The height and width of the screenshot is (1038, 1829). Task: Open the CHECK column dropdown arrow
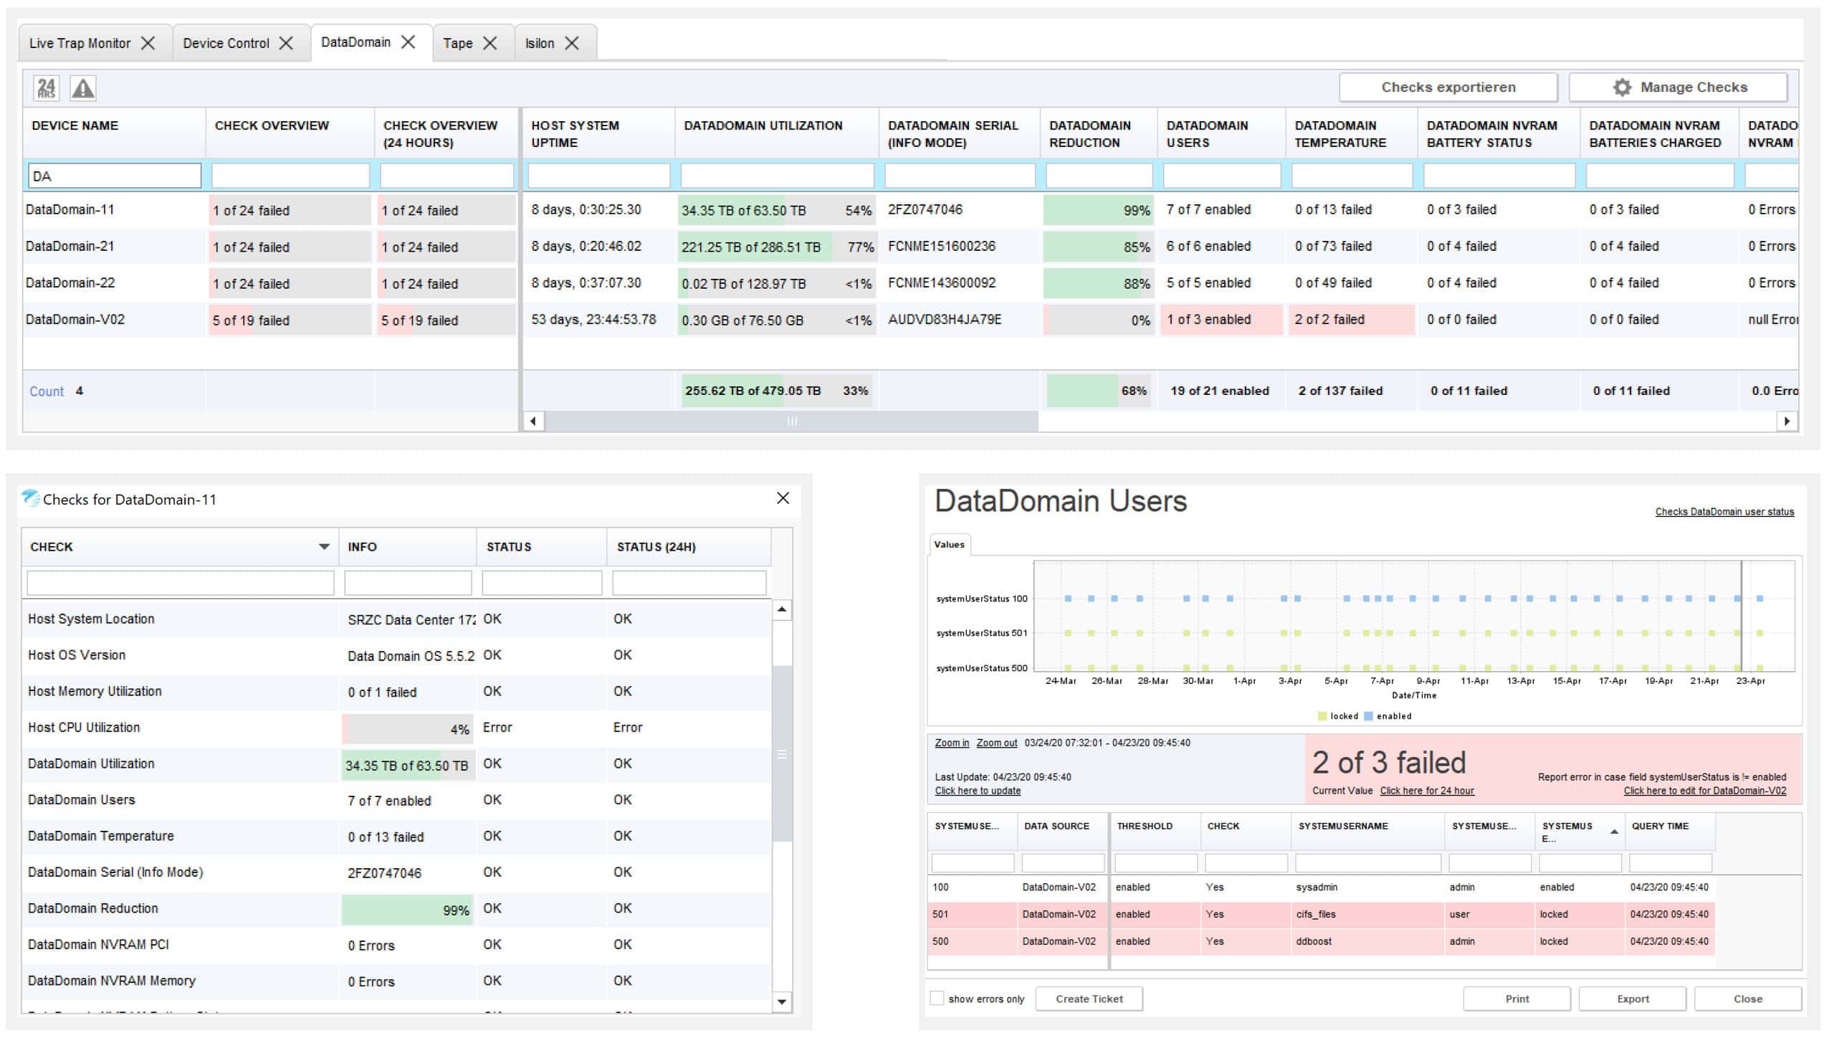click(x=324, y=547)
